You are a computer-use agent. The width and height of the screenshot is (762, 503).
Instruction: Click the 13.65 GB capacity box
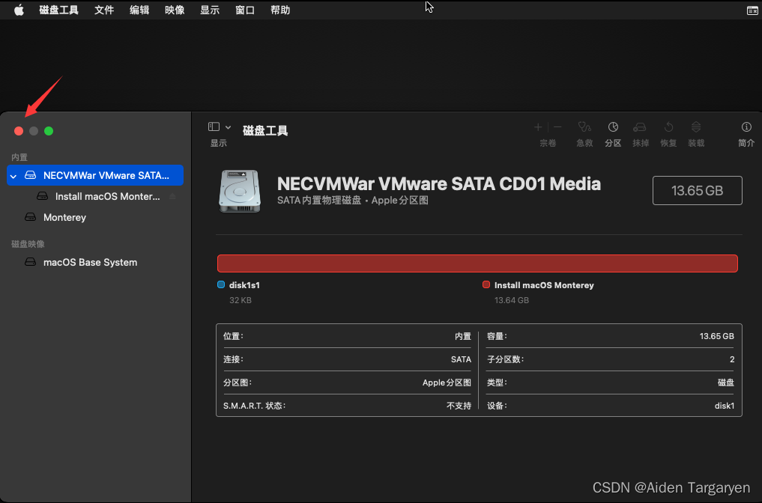[x=698, y=190]
